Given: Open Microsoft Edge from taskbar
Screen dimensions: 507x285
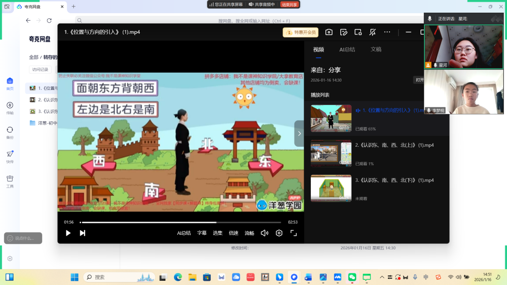Looking at the screenshot, I should 177,277.
